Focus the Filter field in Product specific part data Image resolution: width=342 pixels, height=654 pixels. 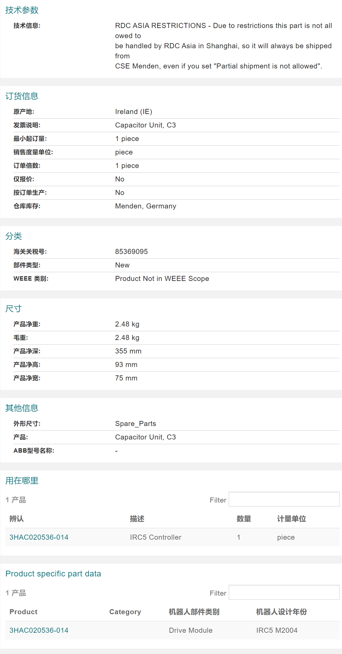pyautogui.click(x=284, y=592)
